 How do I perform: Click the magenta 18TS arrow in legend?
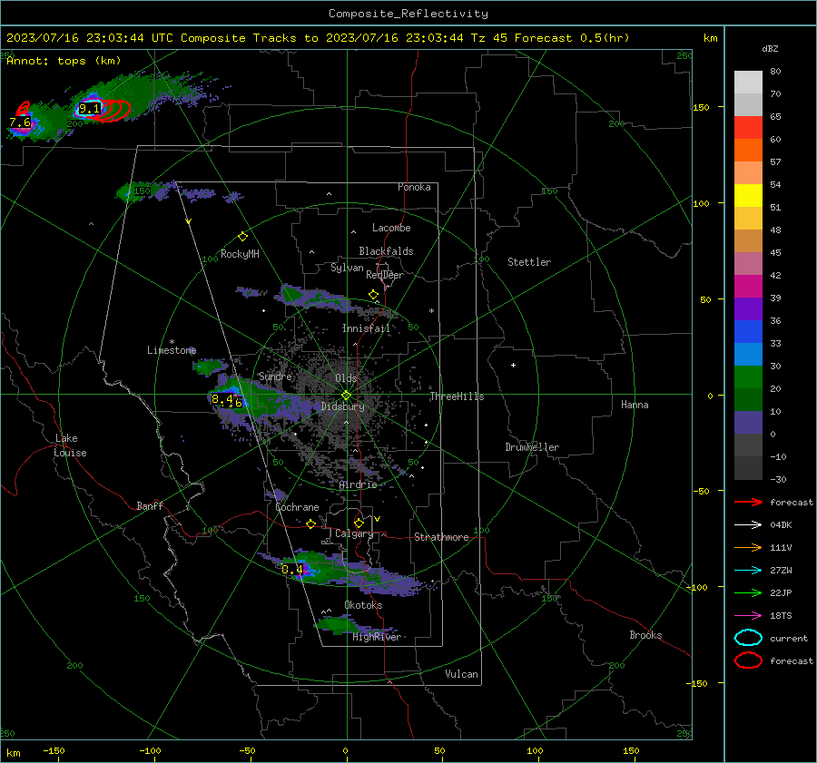click(748, 616)
